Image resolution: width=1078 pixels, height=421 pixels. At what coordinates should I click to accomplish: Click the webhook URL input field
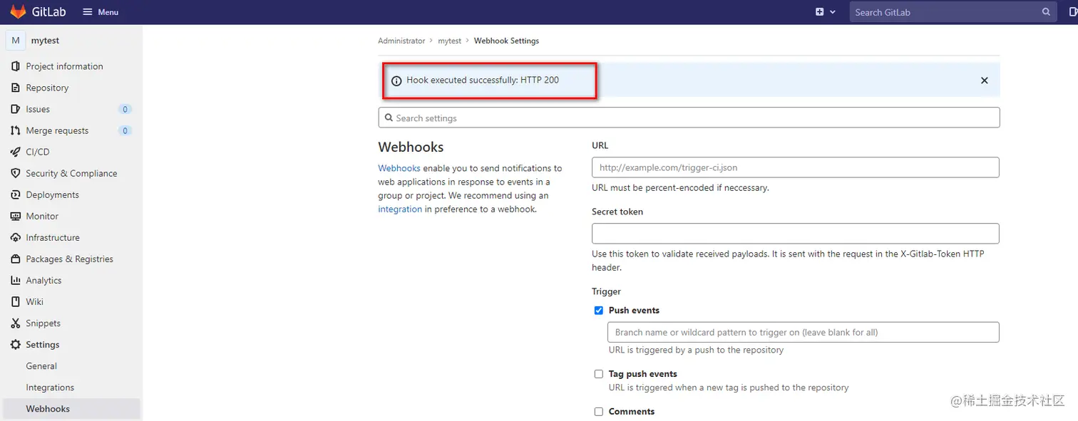795,167
